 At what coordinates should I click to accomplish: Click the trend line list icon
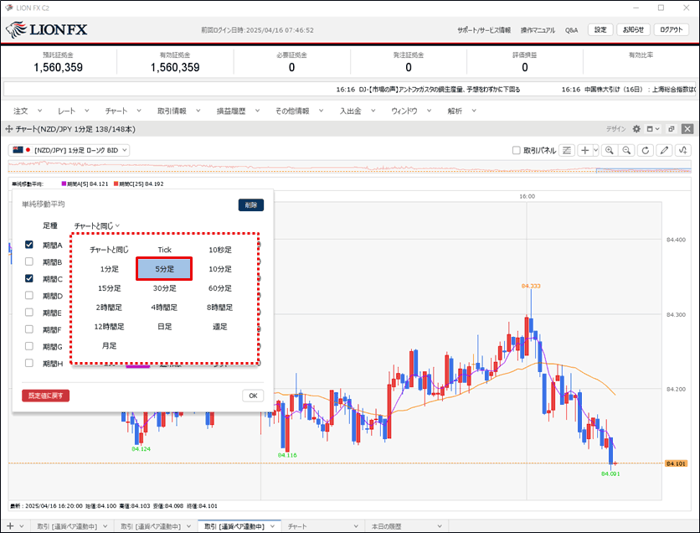(x=567, y=151)
